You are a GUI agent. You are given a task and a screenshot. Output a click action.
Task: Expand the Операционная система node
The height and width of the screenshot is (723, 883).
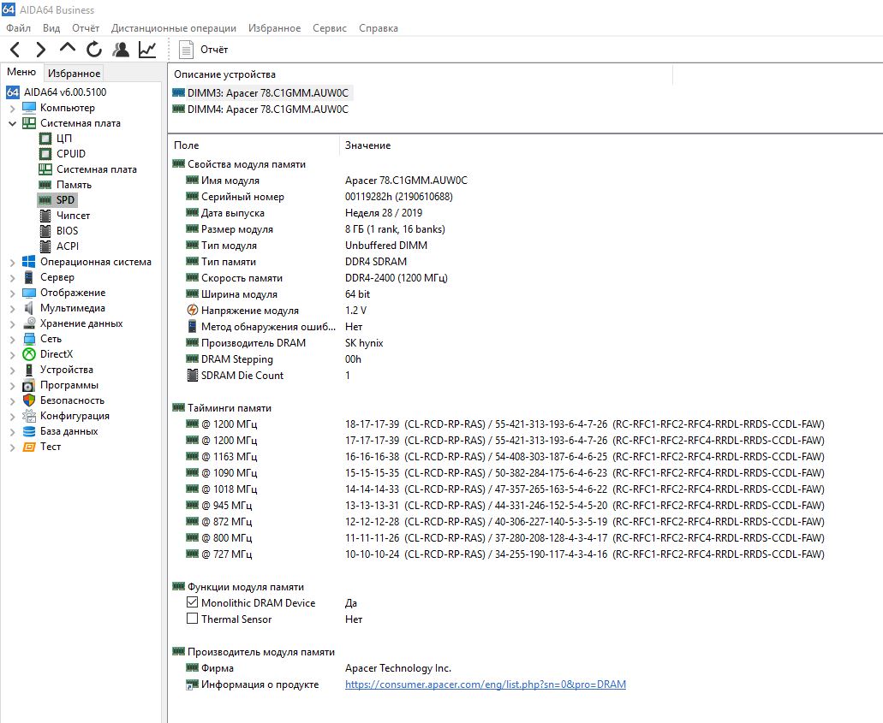pos(12,262)
